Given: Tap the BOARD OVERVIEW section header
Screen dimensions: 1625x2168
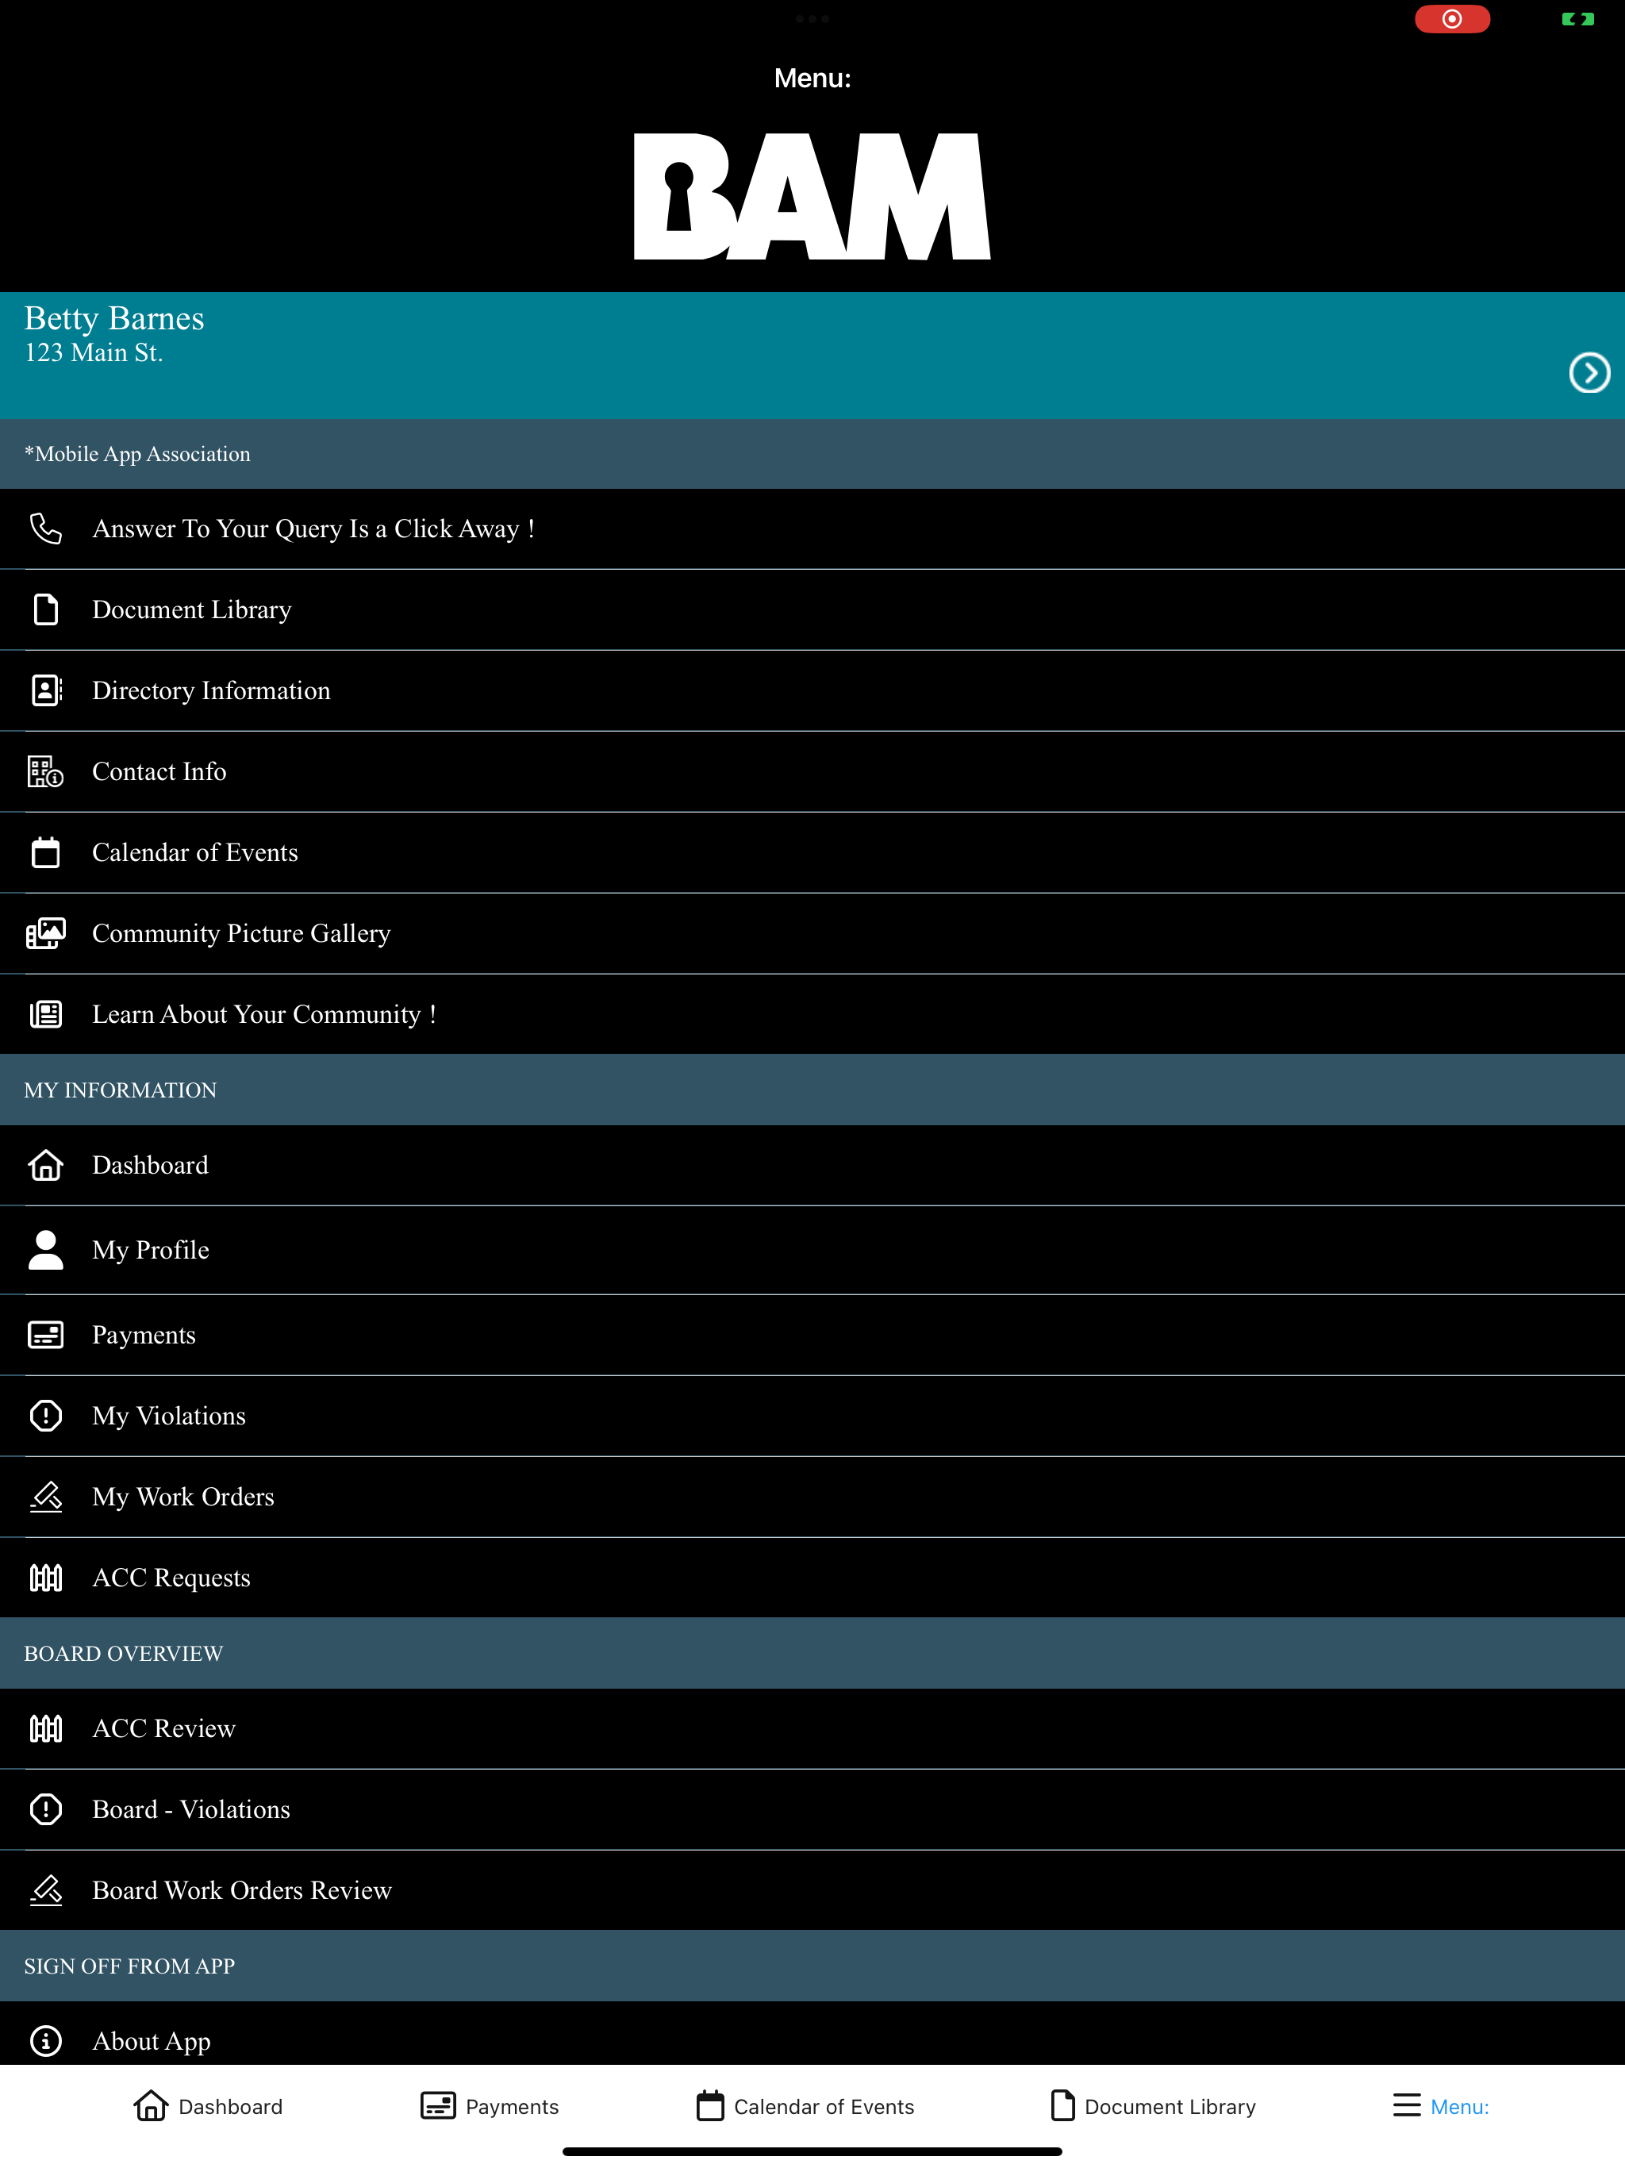Looking at the screenshot, I should point(812,1654).
